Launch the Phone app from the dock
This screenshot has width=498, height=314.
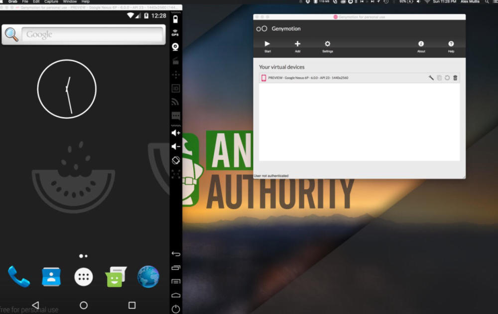pos(19,277)
